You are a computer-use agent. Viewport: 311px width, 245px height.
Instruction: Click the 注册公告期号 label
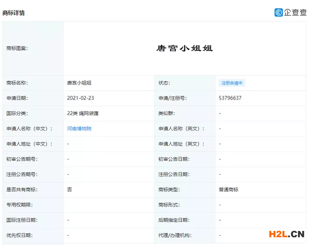[22, 174]
